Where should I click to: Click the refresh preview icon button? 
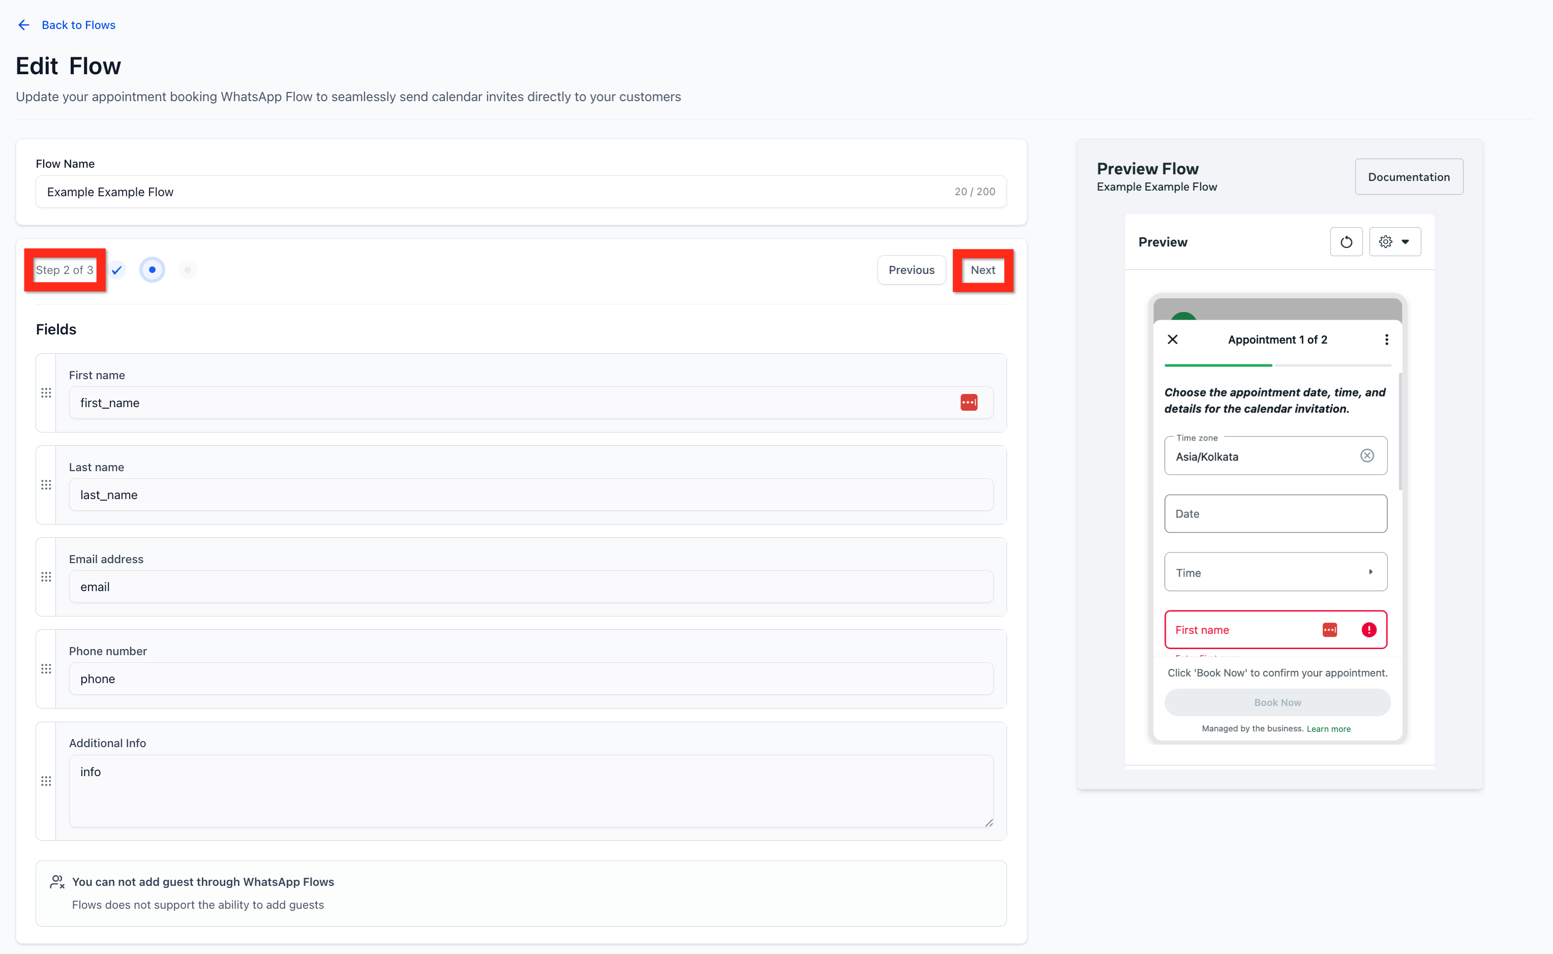tap(1346, 241)
